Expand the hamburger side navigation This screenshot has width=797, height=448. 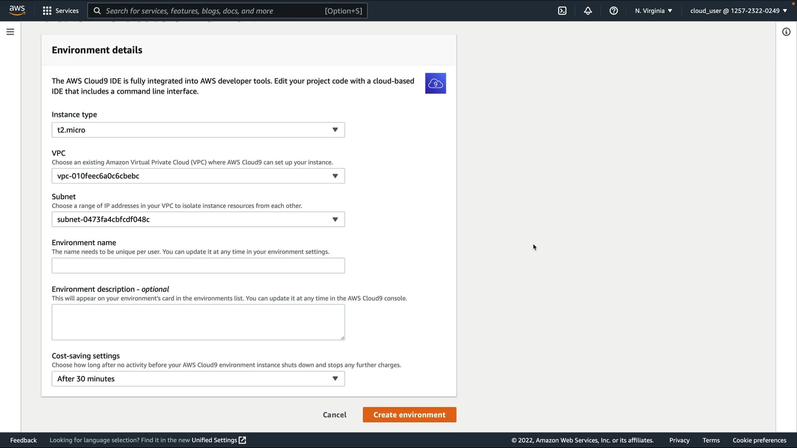(10, 32)
